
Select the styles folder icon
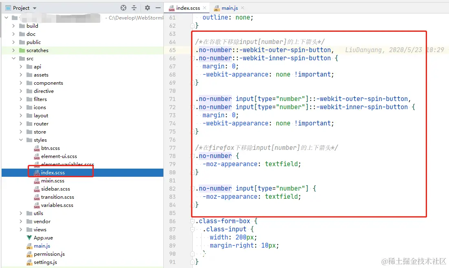tap(29, 140)
